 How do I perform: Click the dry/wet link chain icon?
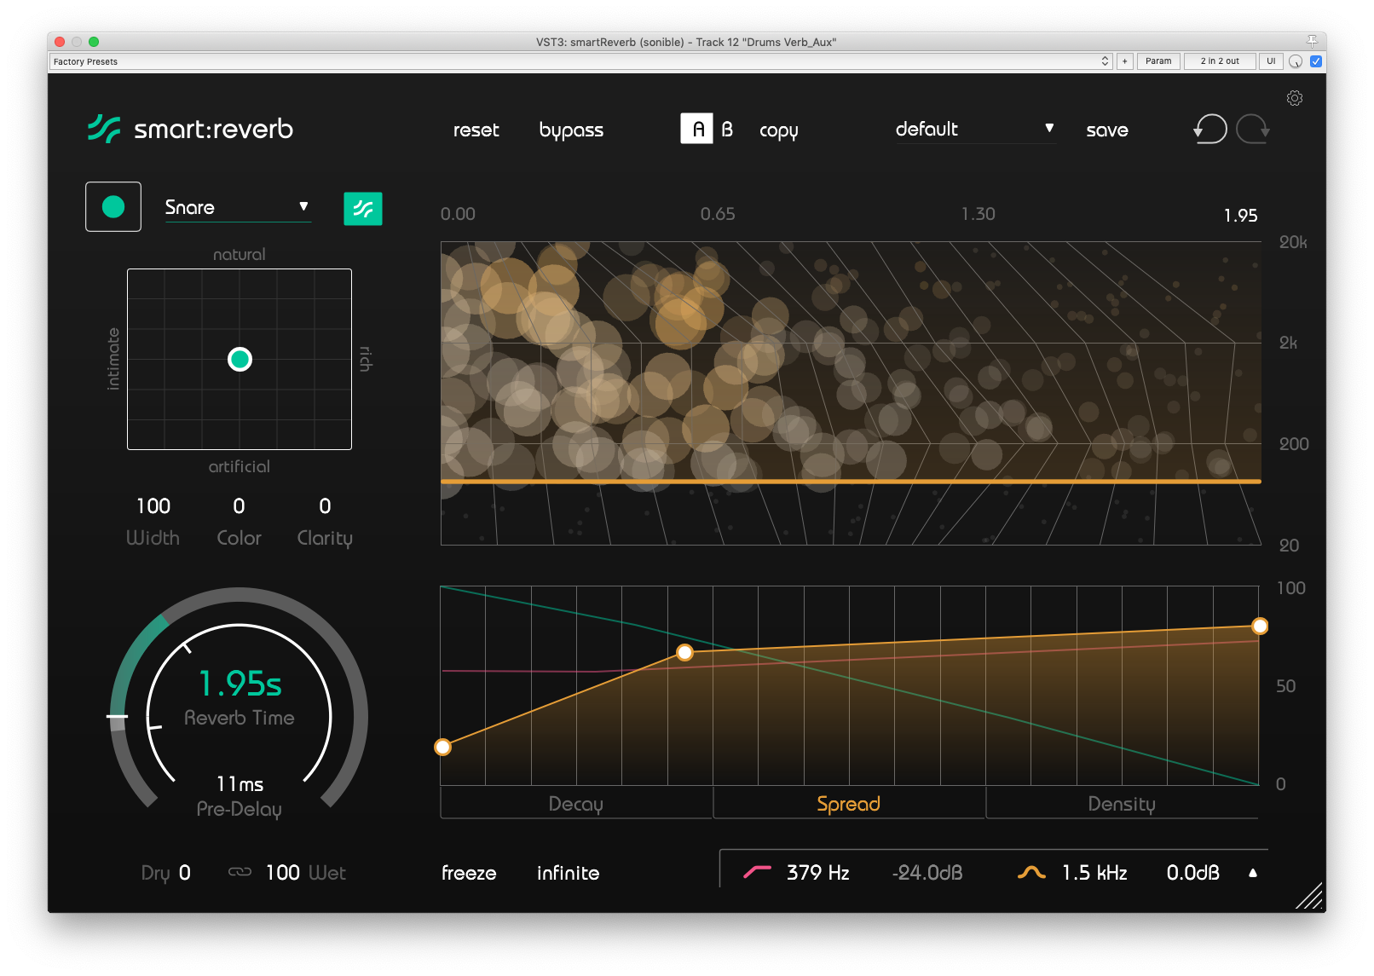pos(240,872)
